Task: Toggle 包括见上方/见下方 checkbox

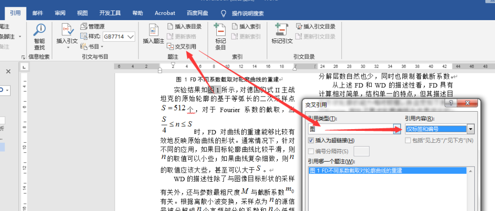Action: [x=408, y=141]
